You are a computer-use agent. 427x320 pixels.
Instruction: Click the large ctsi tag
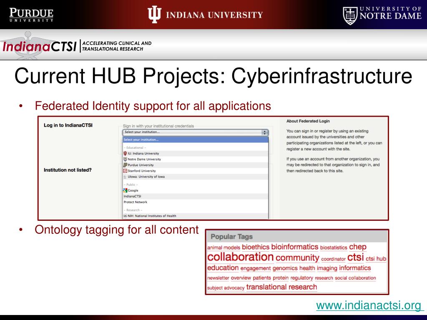356,257
